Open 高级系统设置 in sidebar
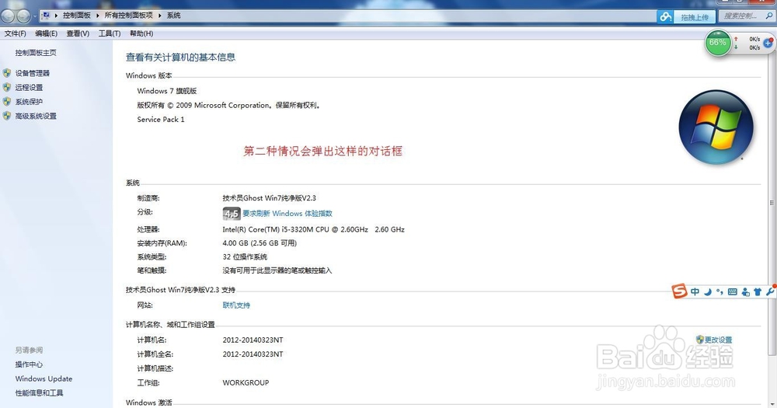The height and width of the screenshot is (408, 777). tap(36, 117)
